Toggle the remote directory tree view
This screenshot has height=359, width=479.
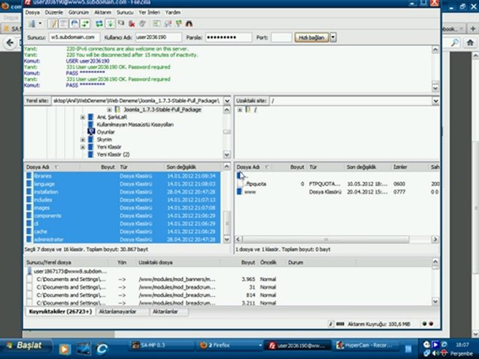(74, 23)
